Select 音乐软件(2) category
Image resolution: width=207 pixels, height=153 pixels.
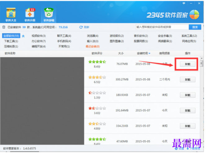(141, 36)
